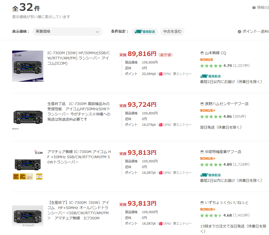The width and height of the screenshot is (269, 235).
Task: Click the first IC-7300M product thumbnail
Action: coord(28,66)
